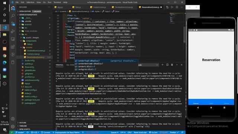Close the terminal panel
This screenshot has width=238, height=134.
[x=182, y=65]
